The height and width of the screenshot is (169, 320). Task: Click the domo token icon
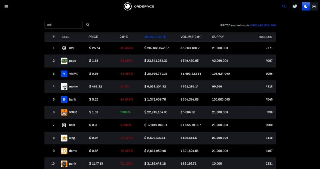click(x=64, y=151)
